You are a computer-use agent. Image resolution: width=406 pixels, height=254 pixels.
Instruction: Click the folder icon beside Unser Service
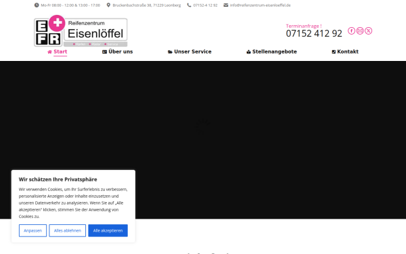tap(170, 52)
